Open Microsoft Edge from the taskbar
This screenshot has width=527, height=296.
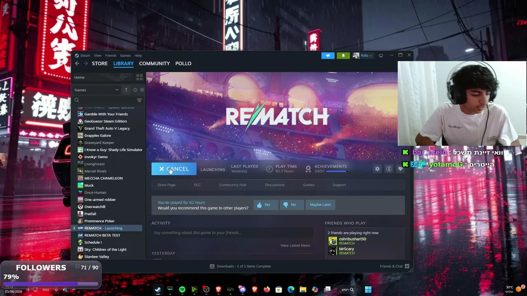(x=291, y=289)
